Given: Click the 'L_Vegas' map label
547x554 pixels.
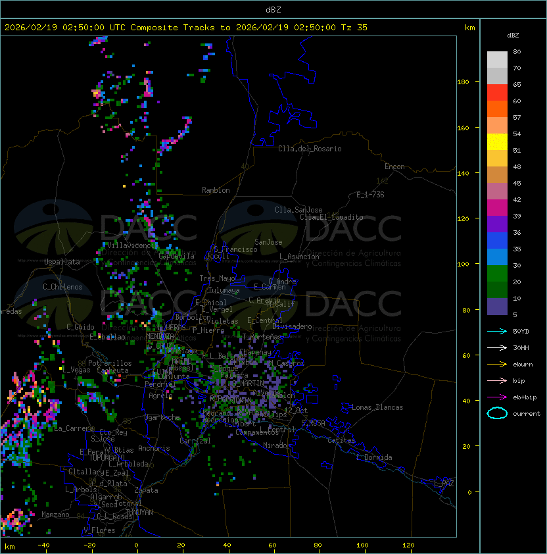Looking at the screenshot, I should pos(76,370).
